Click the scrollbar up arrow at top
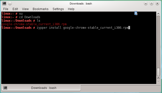This screenshot has height=93, width=162. click(x=158, y=14)
